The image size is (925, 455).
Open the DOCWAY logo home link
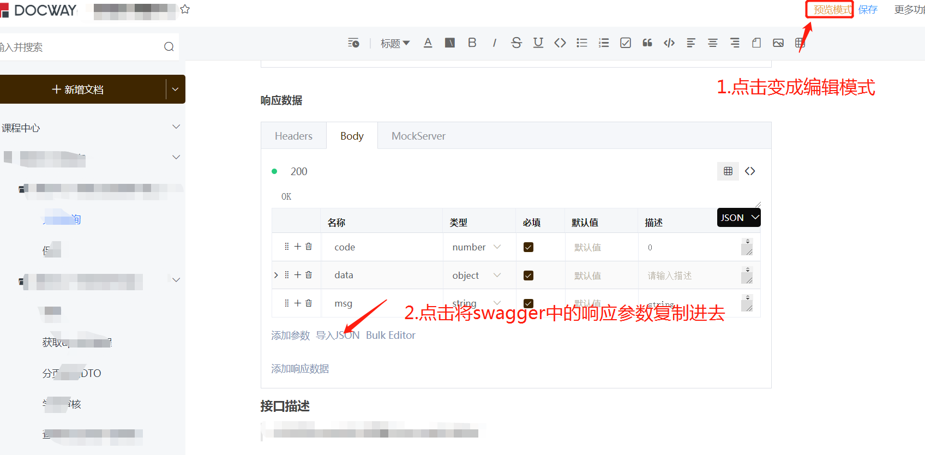(39, 10)
